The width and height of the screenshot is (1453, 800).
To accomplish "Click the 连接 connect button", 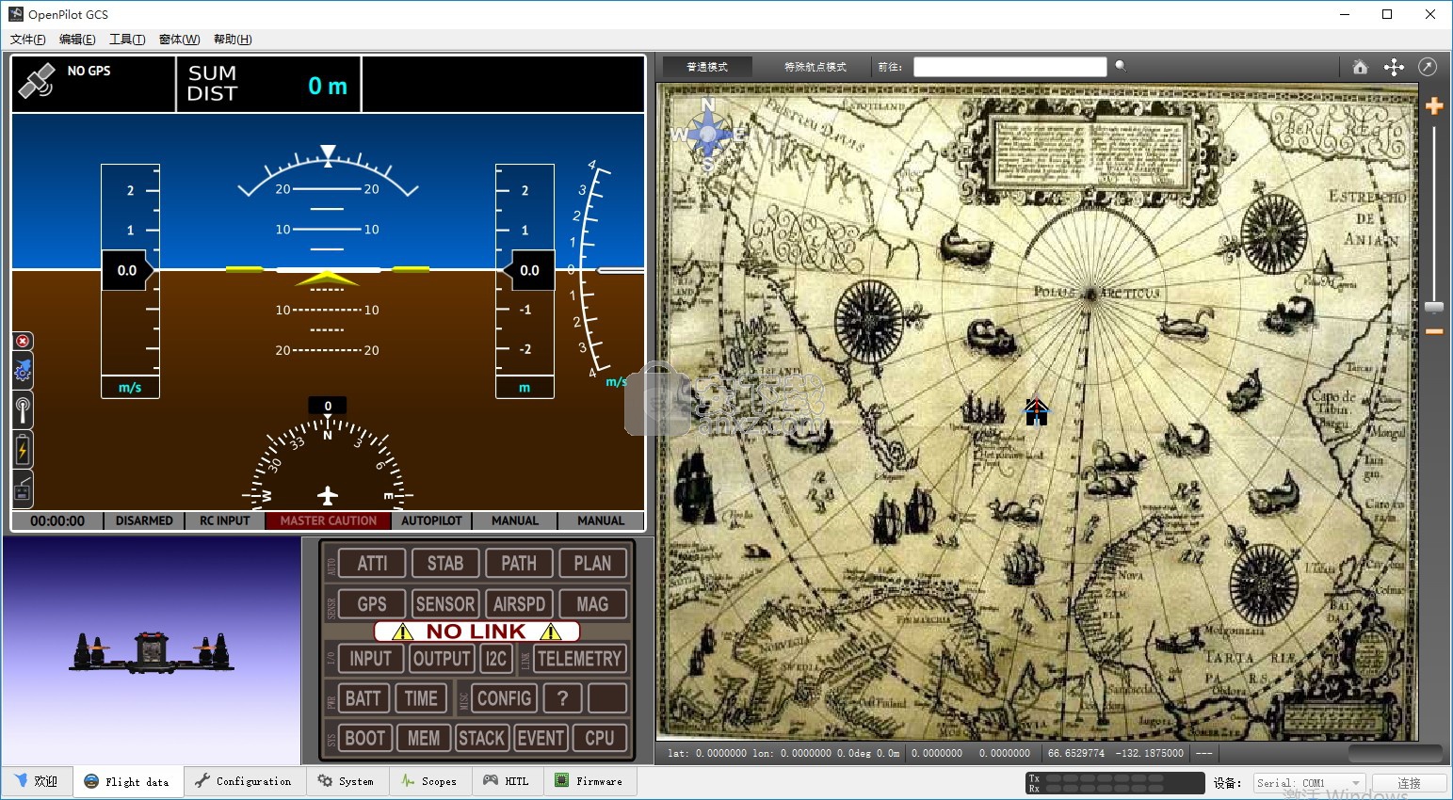I will [1409, 783].
